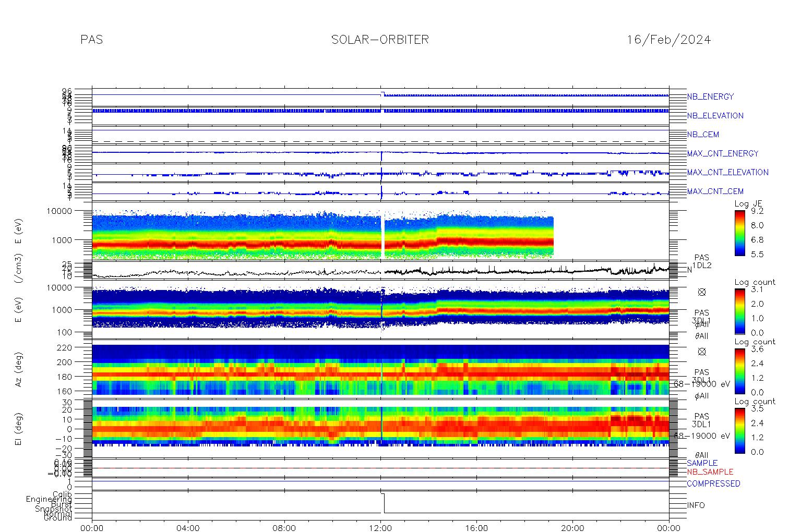Select the 'PAS' title at top left

[x=92, y=40]
